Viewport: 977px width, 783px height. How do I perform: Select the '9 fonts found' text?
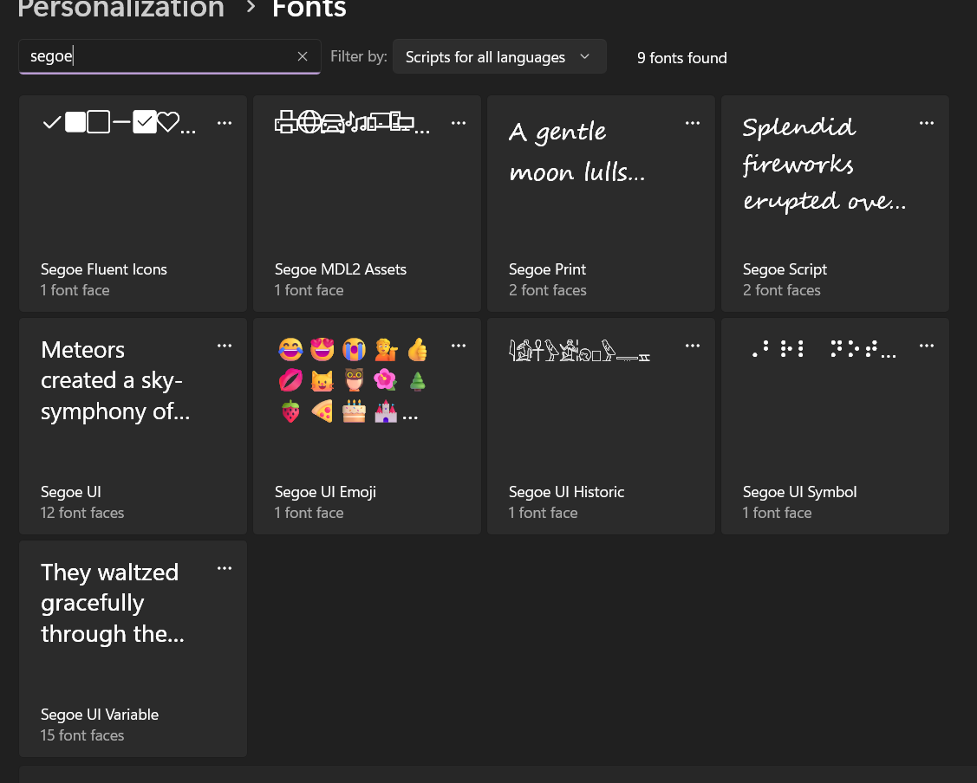[681, 58]
